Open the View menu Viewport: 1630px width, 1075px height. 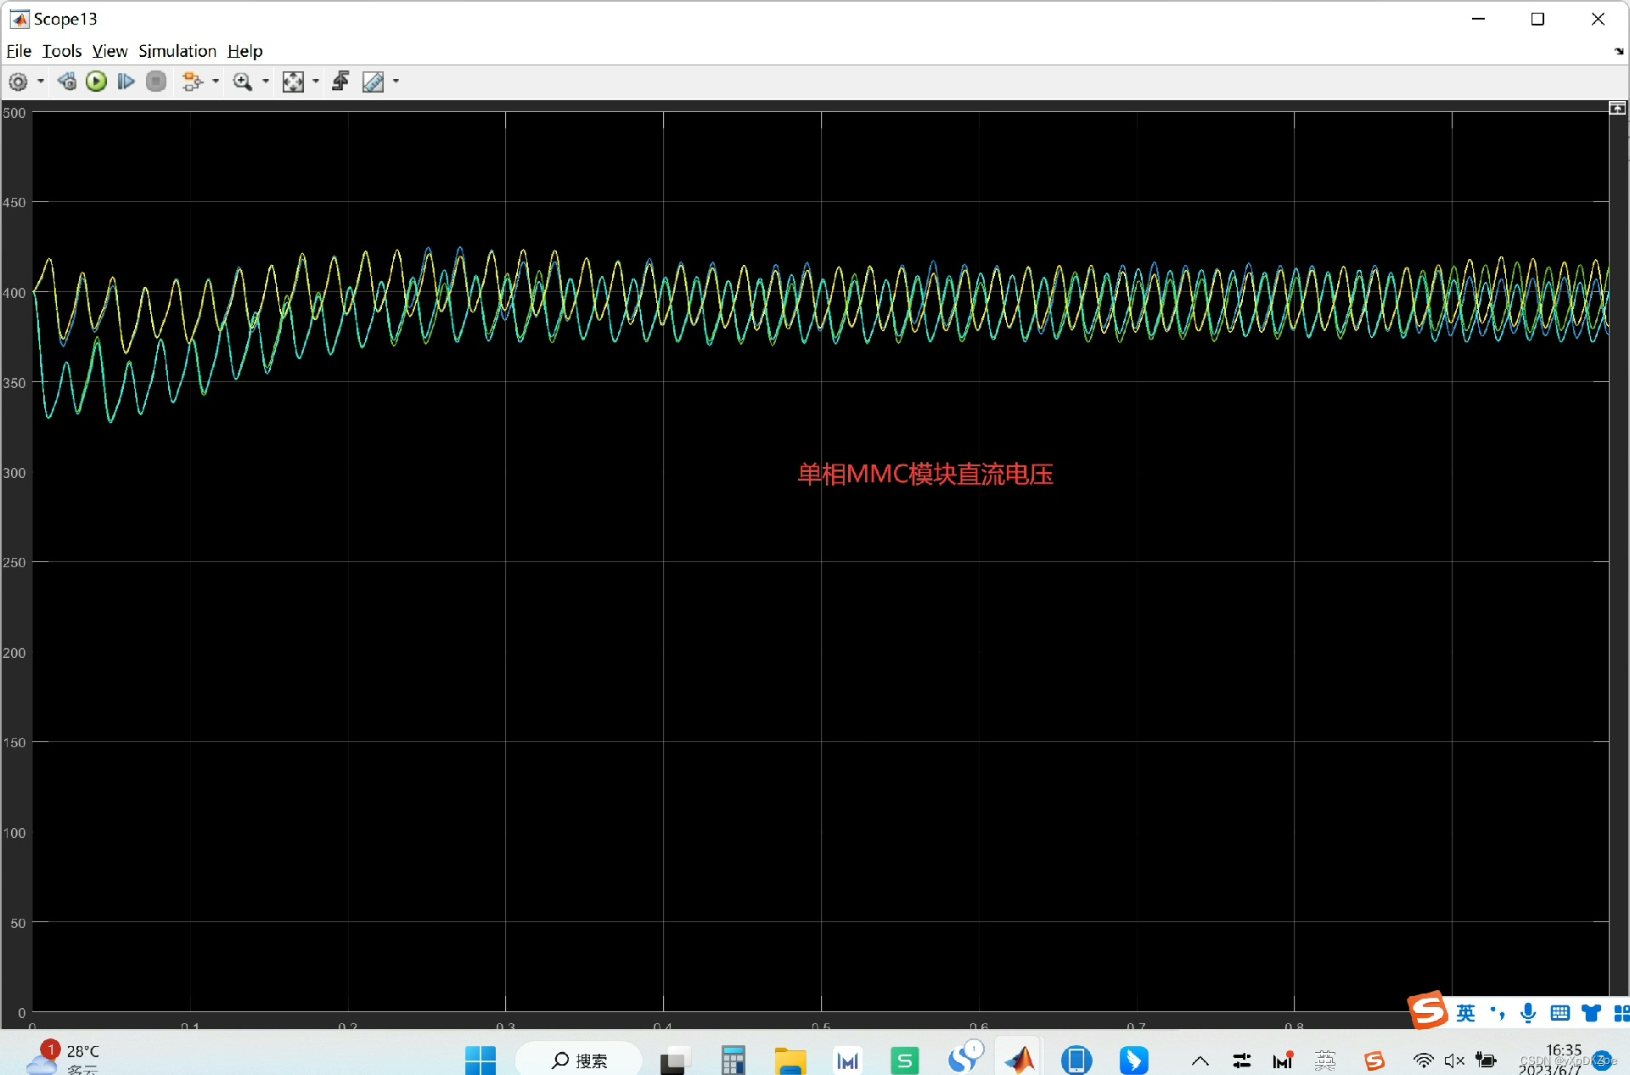(110, 51)
